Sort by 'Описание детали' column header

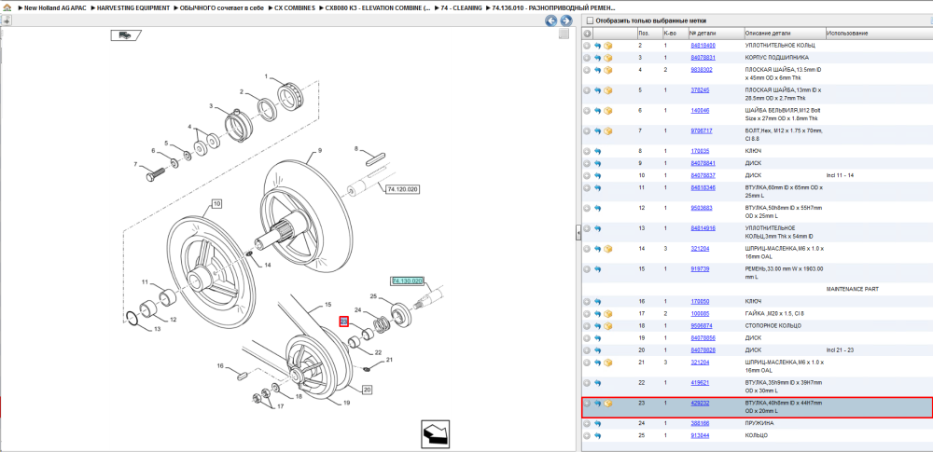785,34
